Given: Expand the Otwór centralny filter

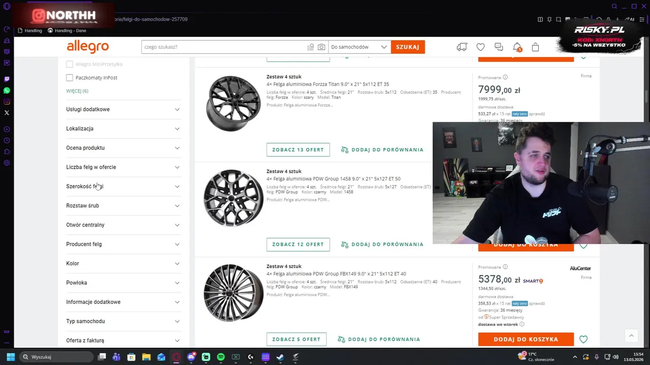Looking at the screenshot, I should (123, 225).
